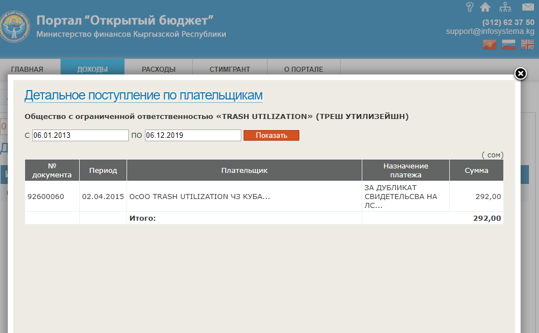Image resolution: width=539 pixels, height=333 pixels.
Task: Switch to the ДОХОДЫ tab
Action: tap(93, 69)
